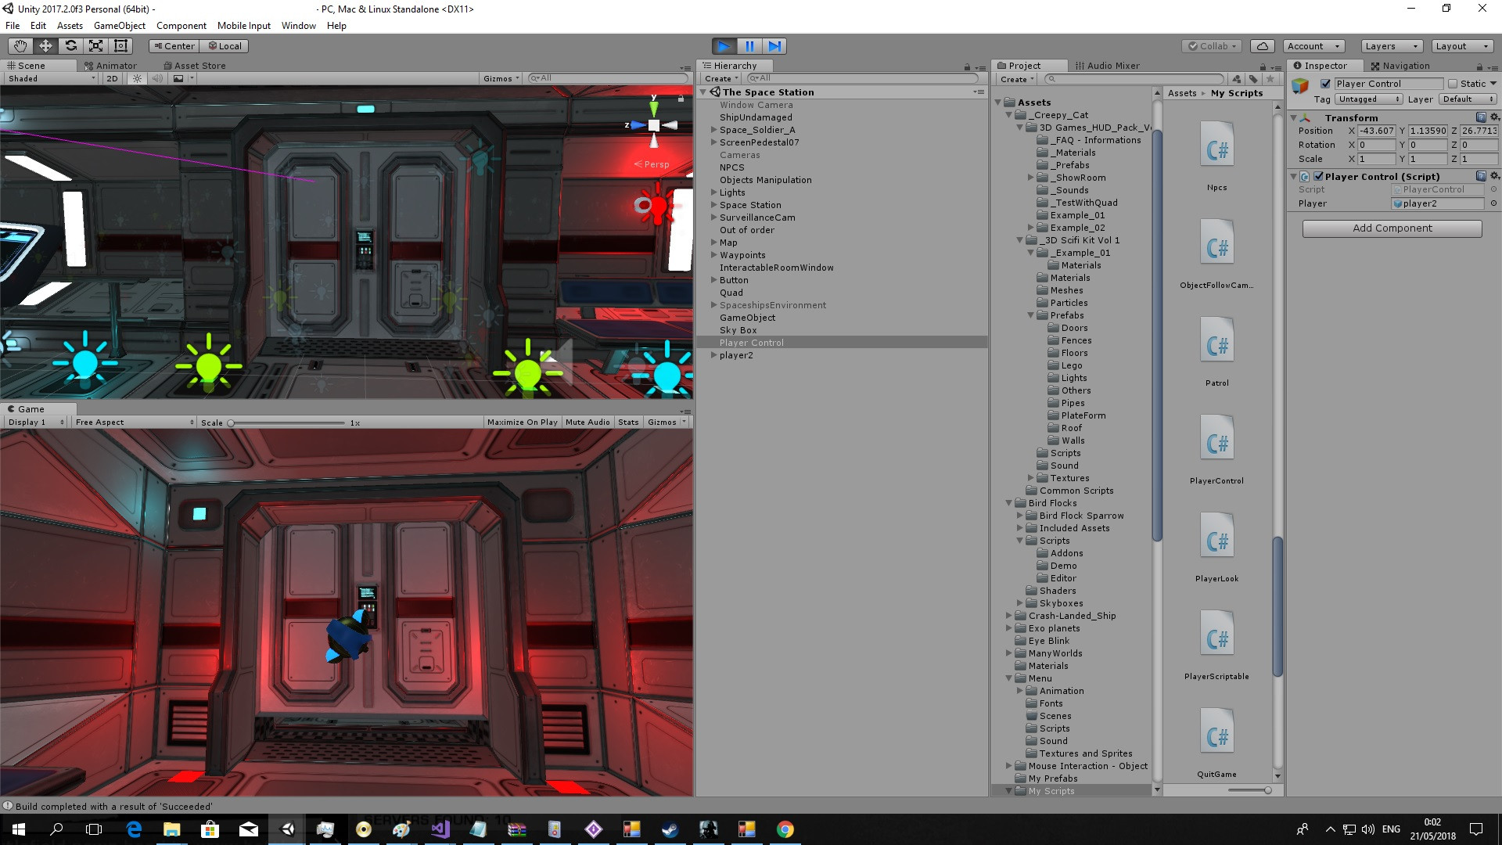Click the Step frame button
This screenshot has height=845, width=1502.
point(774,46)
